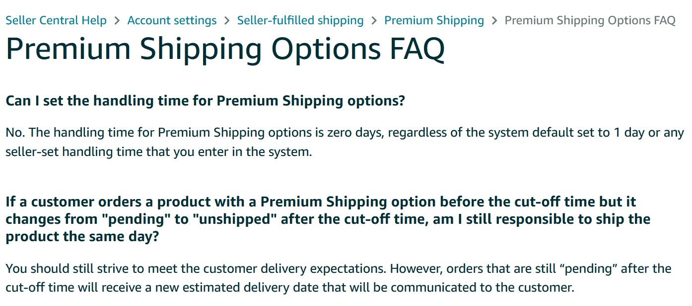This screenshot has height=306, width=692.
Task: Open the Seller-fulfilled shipping breadcrumb link
Action: coord(300,20)
